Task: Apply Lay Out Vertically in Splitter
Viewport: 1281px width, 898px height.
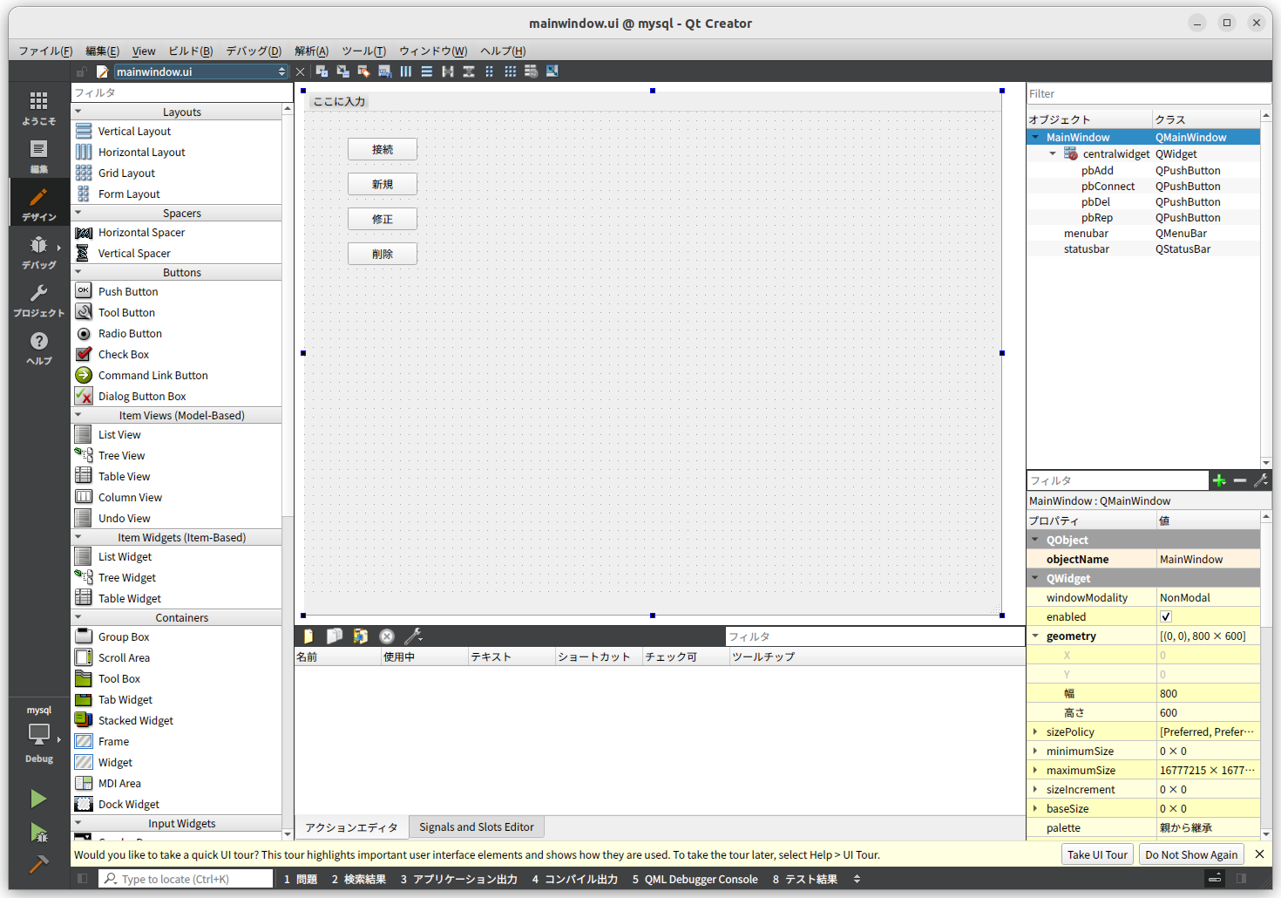Action: pos(468,71)
